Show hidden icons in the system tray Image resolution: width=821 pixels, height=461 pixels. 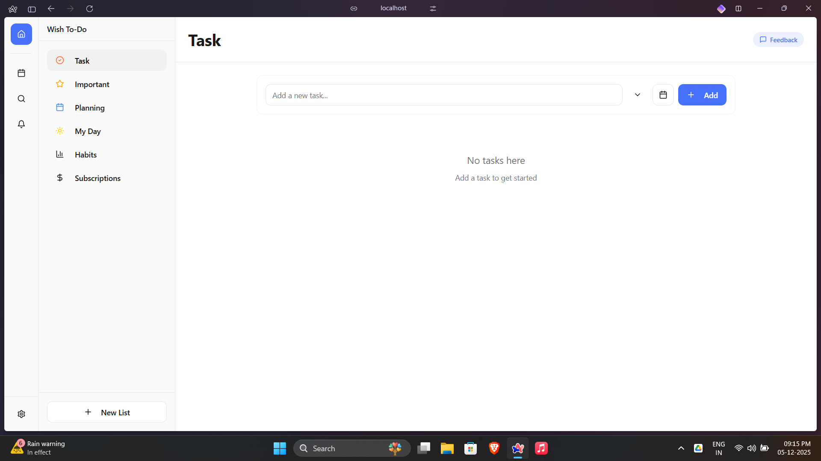[681, 448]
